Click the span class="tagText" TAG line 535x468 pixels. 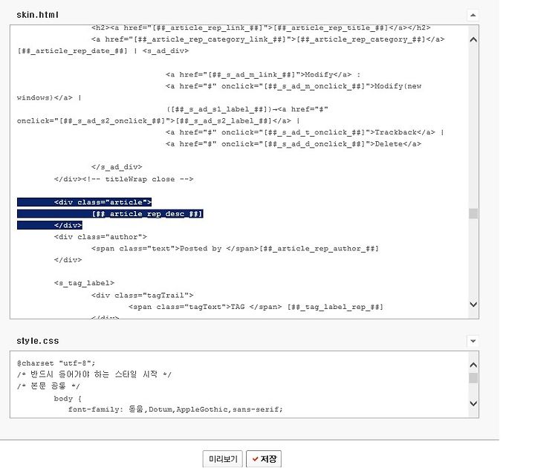(x=256, y=307)
